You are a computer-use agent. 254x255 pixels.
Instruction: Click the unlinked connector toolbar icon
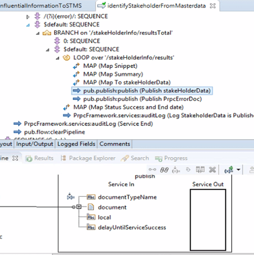pos(152,169)
